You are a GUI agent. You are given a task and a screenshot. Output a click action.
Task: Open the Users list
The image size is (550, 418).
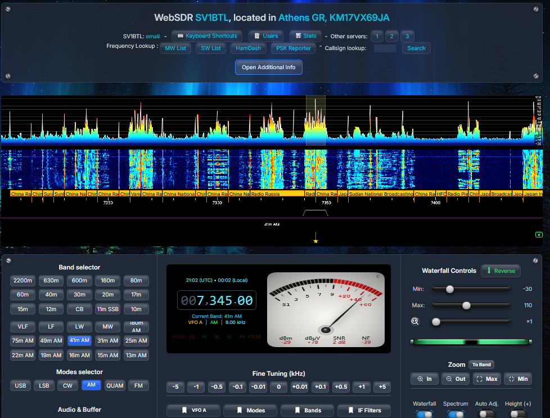tap(266, 36)
